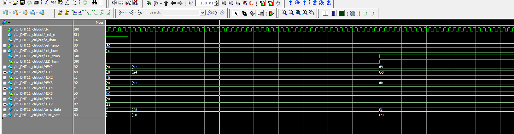Select the arrow Select Mode tool
Screen dimensions: 514x134
click(236, 13)
